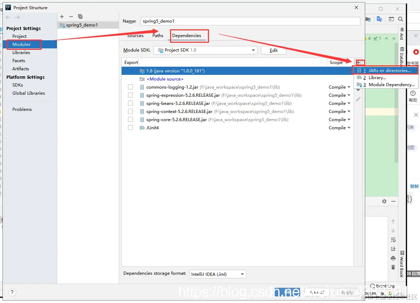Click the soft-wrap icon in the IDE console

point(393,240)
